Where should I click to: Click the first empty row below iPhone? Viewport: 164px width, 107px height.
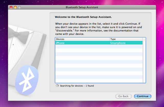[x=99, y=47]
